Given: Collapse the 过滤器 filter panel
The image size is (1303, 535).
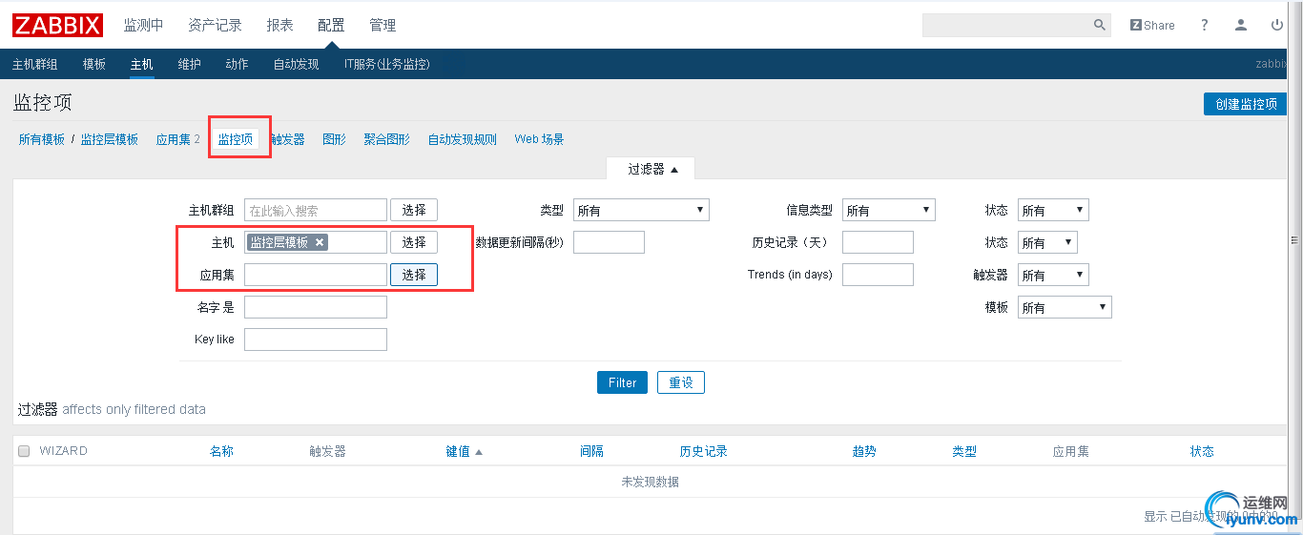Looking at the screenshot, I should pos(652,169).
